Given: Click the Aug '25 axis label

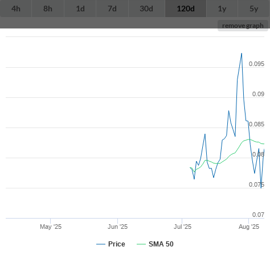Looking at the screenshot, I should tap(249, 227).
